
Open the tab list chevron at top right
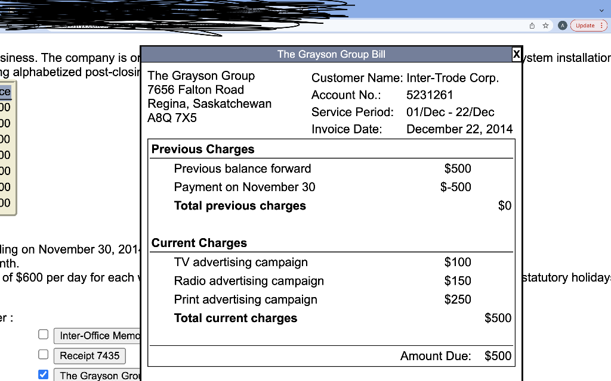tap(603, 10)
